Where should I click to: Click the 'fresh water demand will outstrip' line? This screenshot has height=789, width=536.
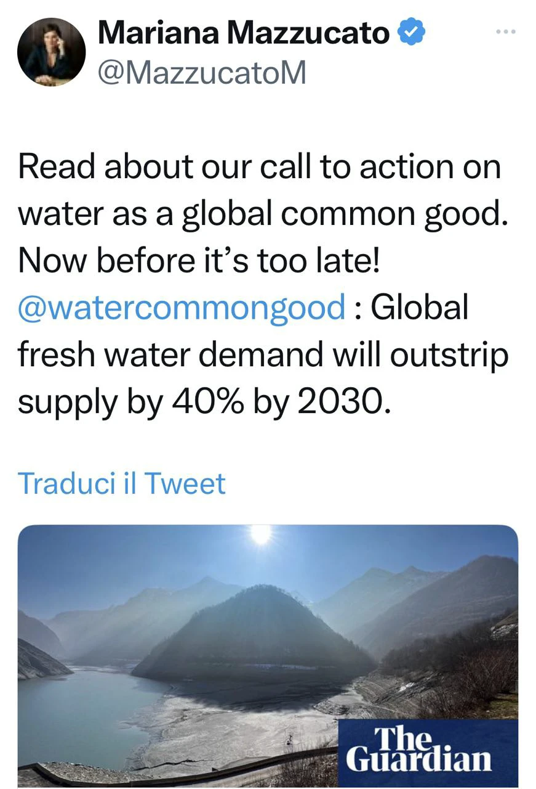tap(263, 355)
